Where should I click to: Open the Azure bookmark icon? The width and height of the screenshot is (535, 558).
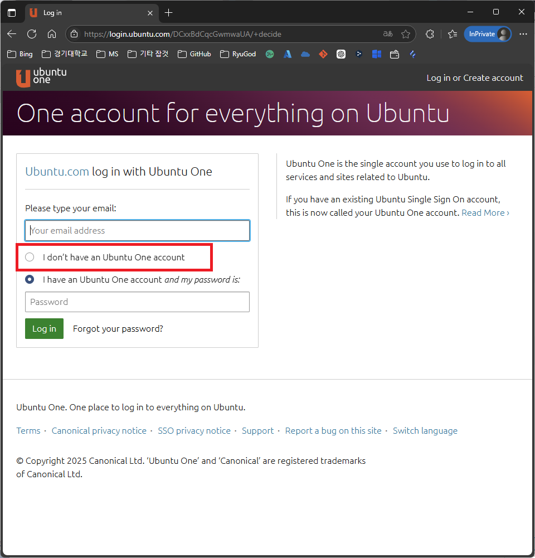click(288, 54)
